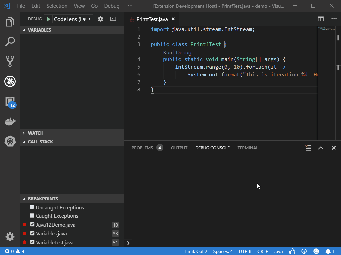Image resolution: width=341 pixels, height=255 pixels.
Task: Toggle Caught Exceptions breakpoint checkbox
Action: pos(32,215)
